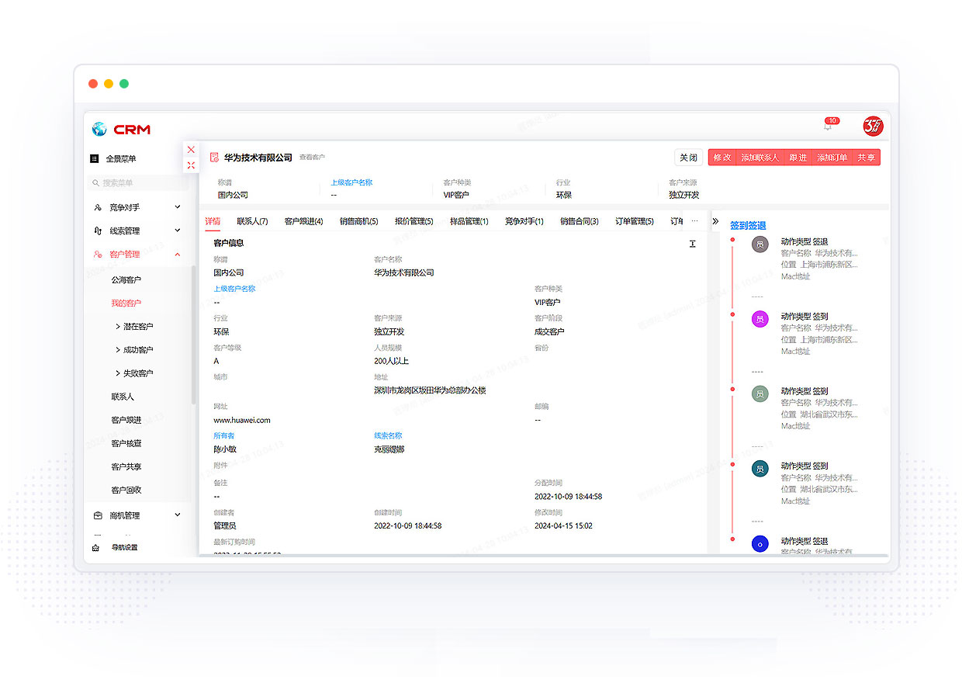The height and width of the screenshot is (683, 962).
Task: Click the magenta avatar in 签到 record
Action: (x=760, y=319)
